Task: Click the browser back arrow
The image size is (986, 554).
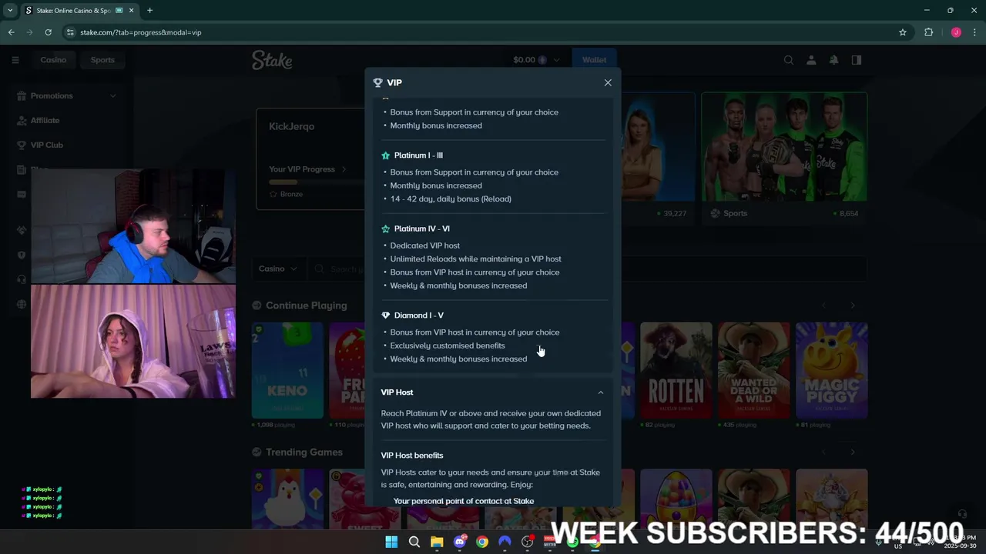Action: 11,32
